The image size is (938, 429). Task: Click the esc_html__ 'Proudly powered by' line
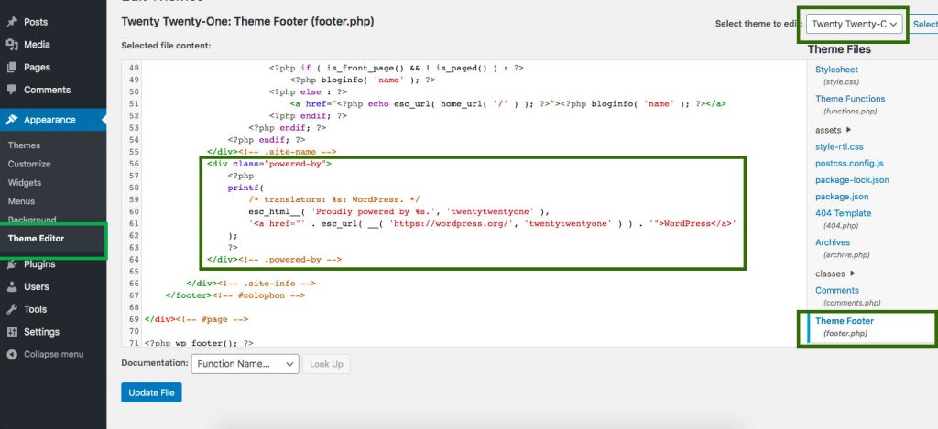pyautogui.click(x=398, y=211)
